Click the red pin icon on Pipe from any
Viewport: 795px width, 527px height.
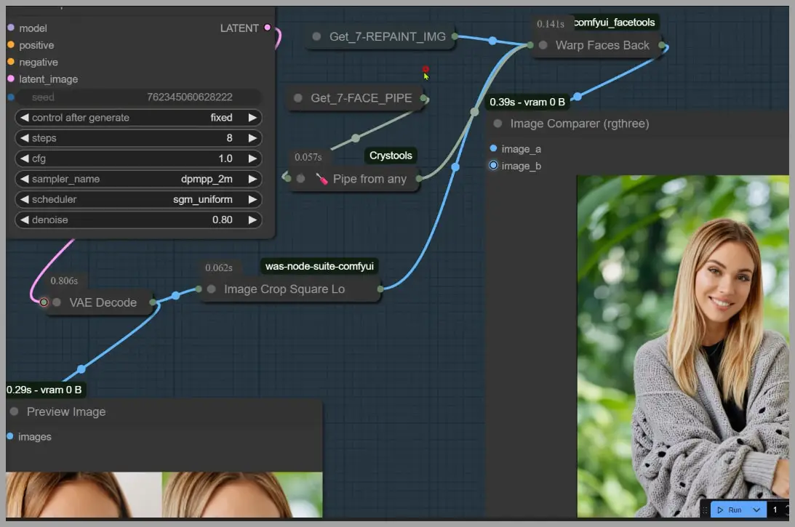321,178
